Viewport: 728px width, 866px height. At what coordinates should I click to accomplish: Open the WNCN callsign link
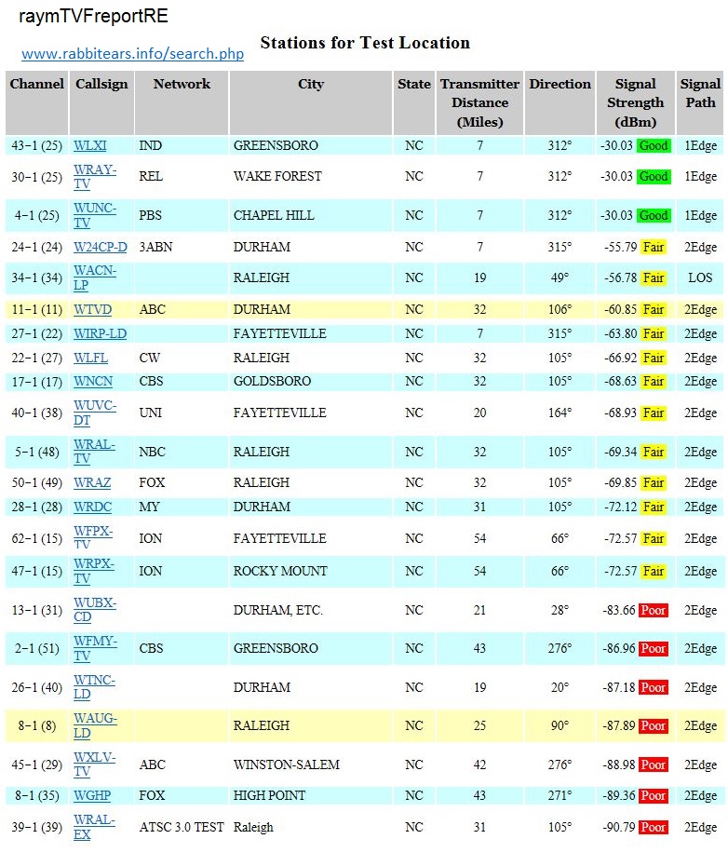pos(94,382)
